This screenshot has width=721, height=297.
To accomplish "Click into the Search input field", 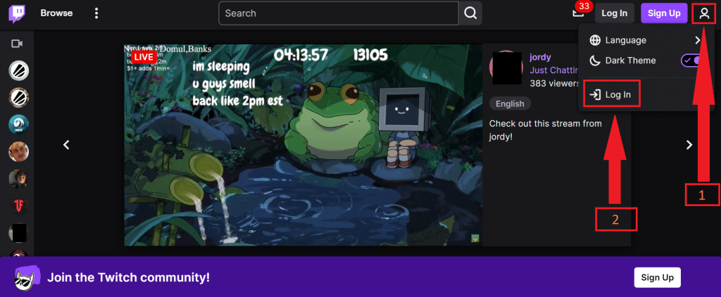I will [x=338, y=13].
